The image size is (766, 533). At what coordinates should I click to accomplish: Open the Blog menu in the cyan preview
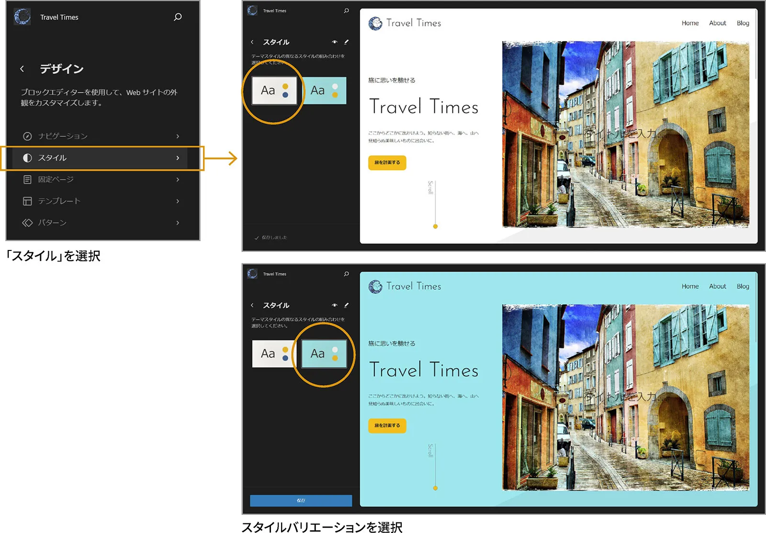[743, 286]
